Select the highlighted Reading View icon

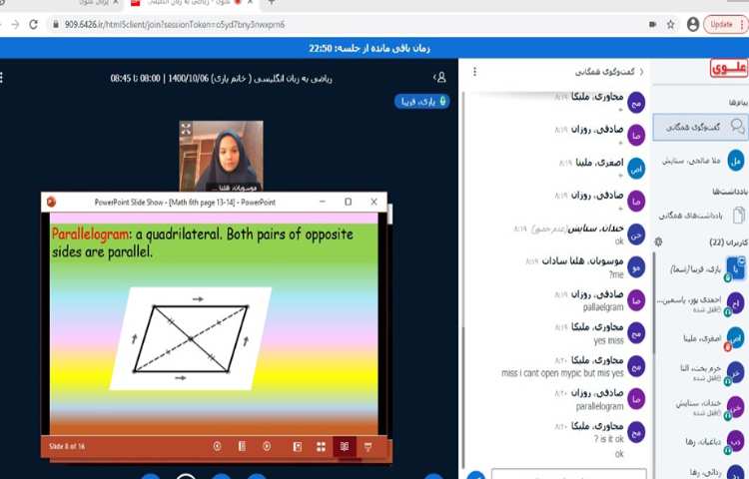(345, 446)
